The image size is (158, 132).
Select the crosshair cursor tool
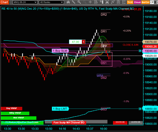pos(90,2)
